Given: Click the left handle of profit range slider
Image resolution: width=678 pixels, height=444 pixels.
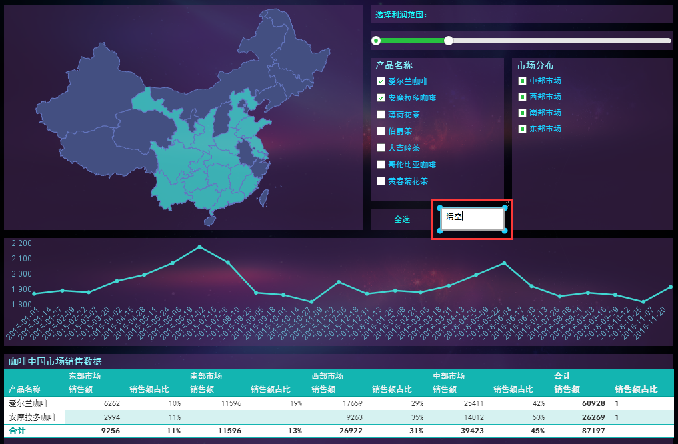Looking at the screenshot, I should point(376,41).
